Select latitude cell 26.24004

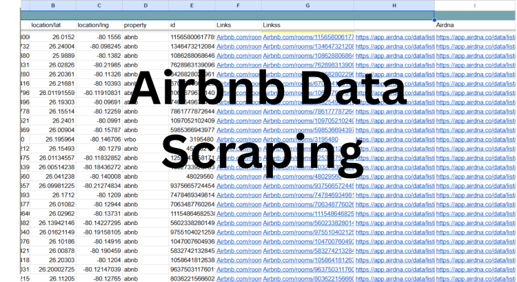pyautogui.click(x=53, y=46)
